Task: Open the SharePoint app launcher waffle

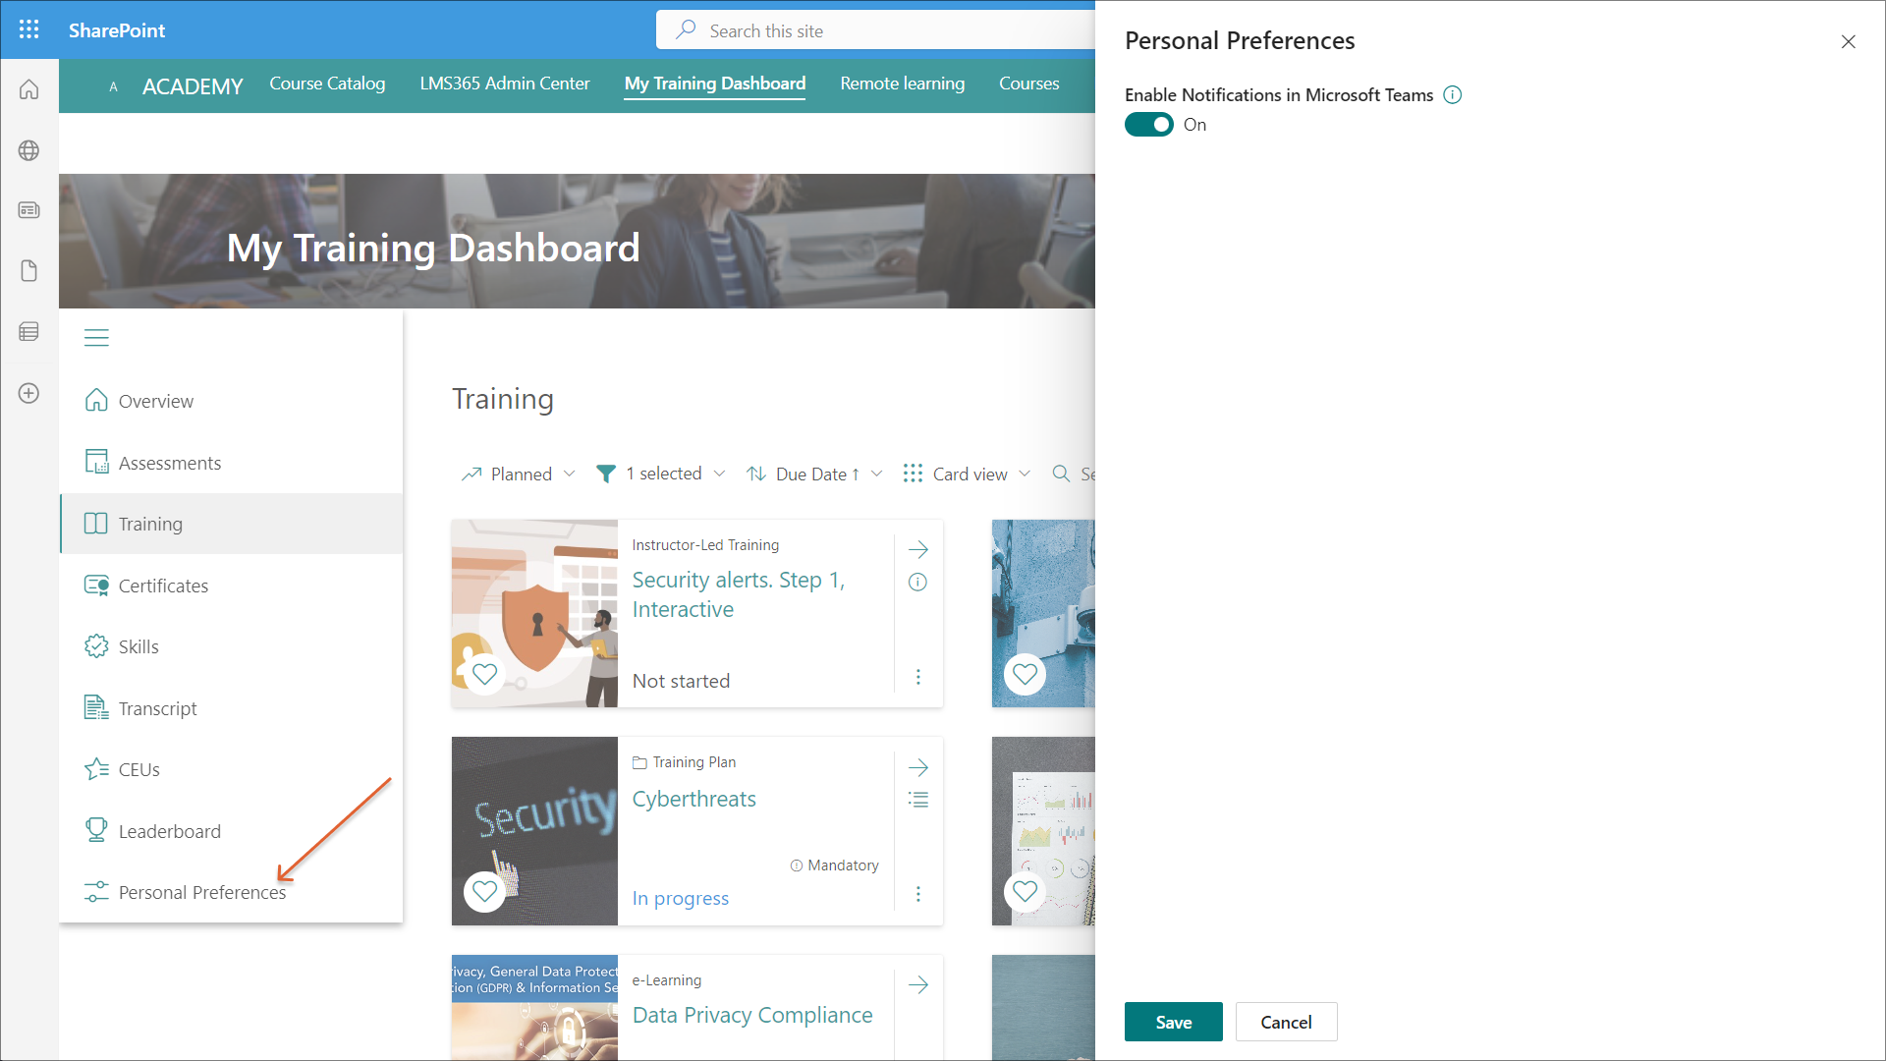Action: tap(29, 29)
